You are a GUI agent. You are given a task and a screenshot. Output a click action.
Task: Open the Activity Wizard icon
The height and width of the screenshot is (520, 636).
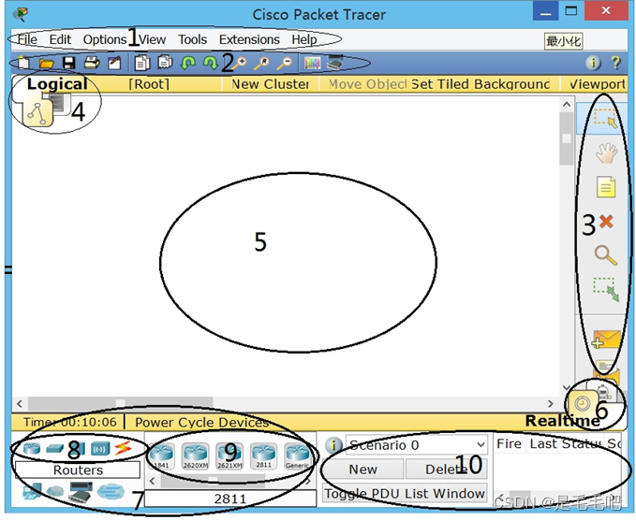point(114,63)
